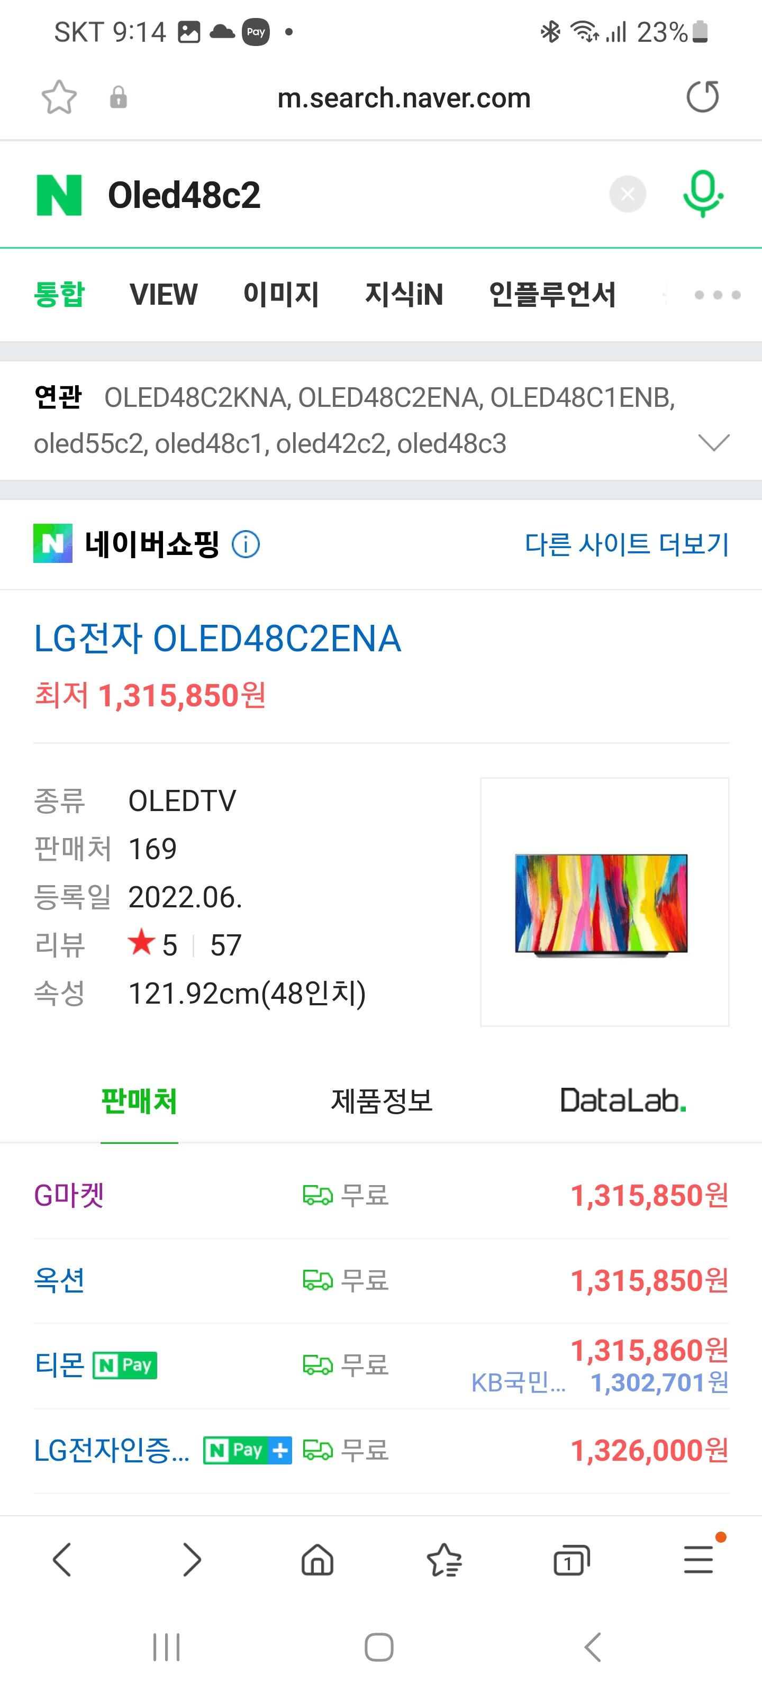Switch to the VIEW tab

163,295
